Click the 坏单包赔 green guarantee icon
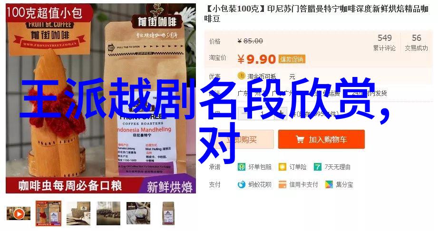Viewport: 438px width, 231px height. click(x=241, y=167)
